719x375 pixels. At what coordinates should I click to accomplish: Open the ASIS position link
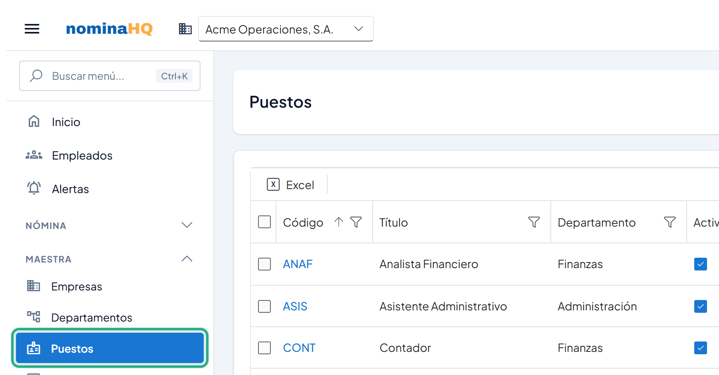click(295, 306)
